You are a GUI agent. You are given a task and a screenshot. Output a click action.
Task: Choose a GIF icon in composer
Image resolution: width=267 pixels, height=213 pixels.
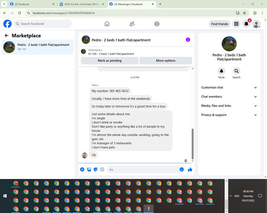102,169
